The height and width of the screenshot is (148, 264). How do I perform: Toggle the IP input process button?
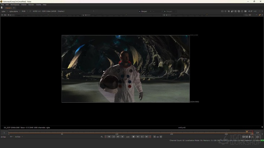tap(30, 11)
